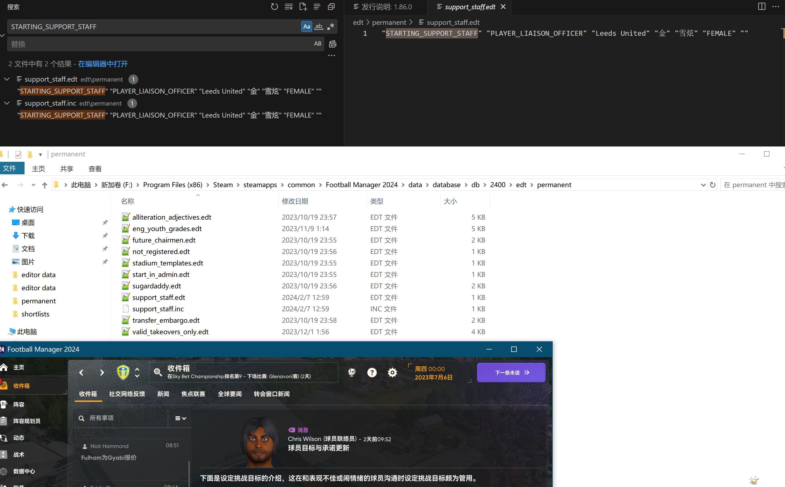
Task: Click Football Manager 2024 path segment
Action: pyautogui.click(x=362, y=184)
